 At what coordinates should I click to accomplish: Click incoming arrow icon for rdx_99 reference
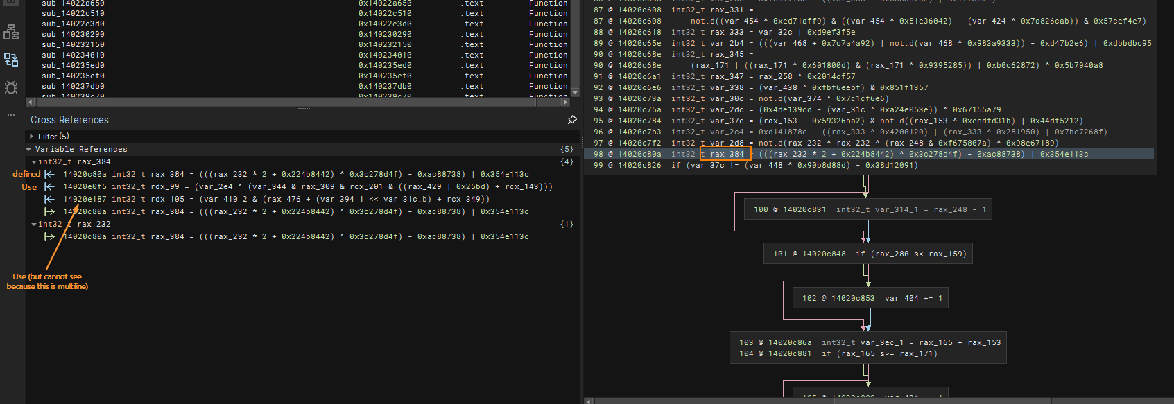pos(49,186)
